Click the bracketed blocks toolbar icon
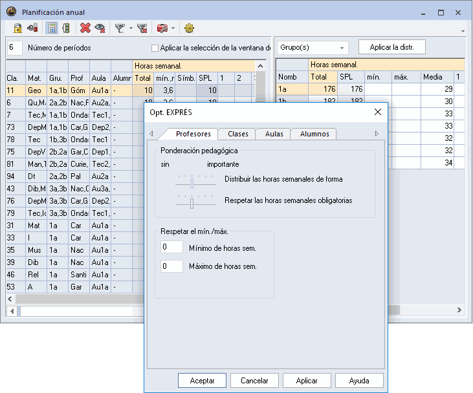The image size is (473, 393). coord(66,28)
